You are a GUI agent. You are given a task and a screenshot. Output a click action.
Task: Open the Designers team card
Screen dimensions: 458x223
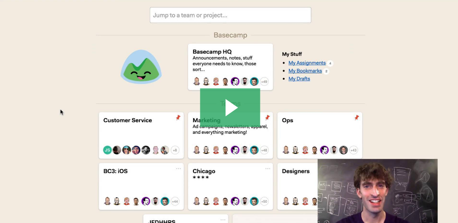(x=298, y=186)
